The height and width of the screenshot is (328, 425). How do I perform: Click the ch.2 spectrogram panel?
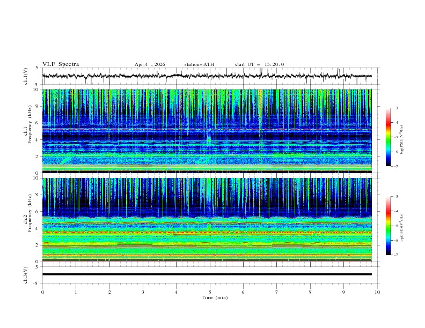click(x=207, y=220)
